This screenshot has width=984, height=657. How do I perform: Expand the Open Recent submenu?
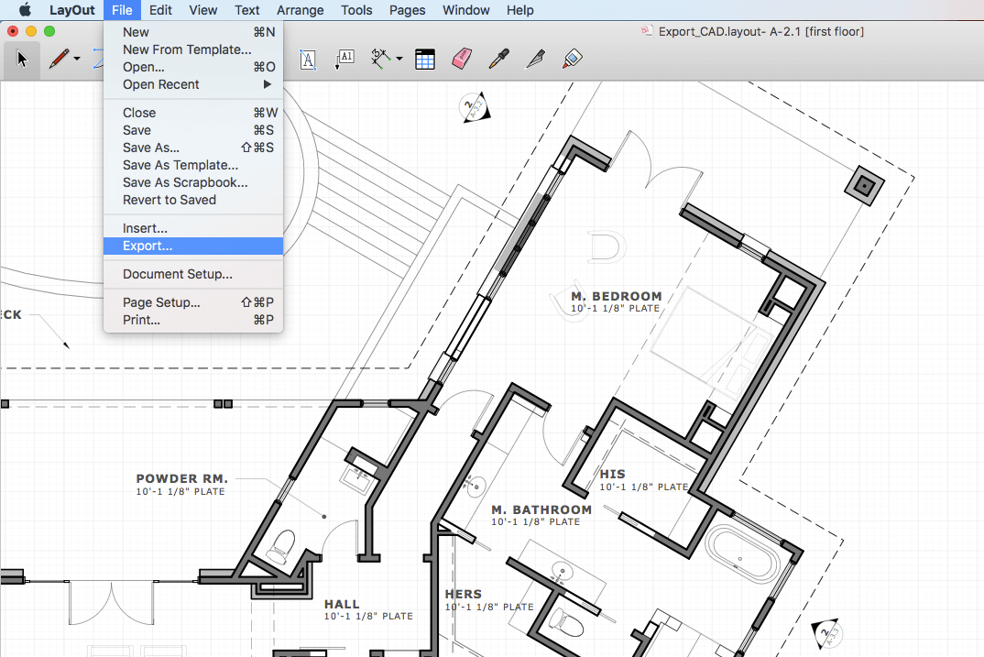(x=193, y=84)
